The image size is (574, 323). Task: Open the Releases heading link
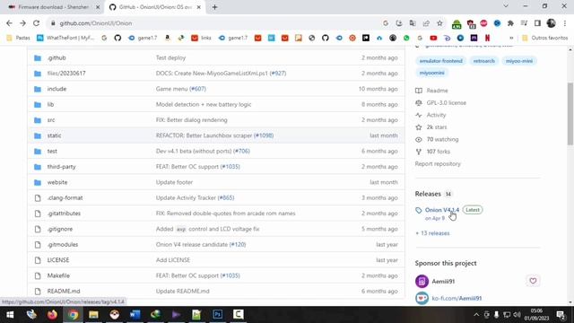tap(428, 194)
